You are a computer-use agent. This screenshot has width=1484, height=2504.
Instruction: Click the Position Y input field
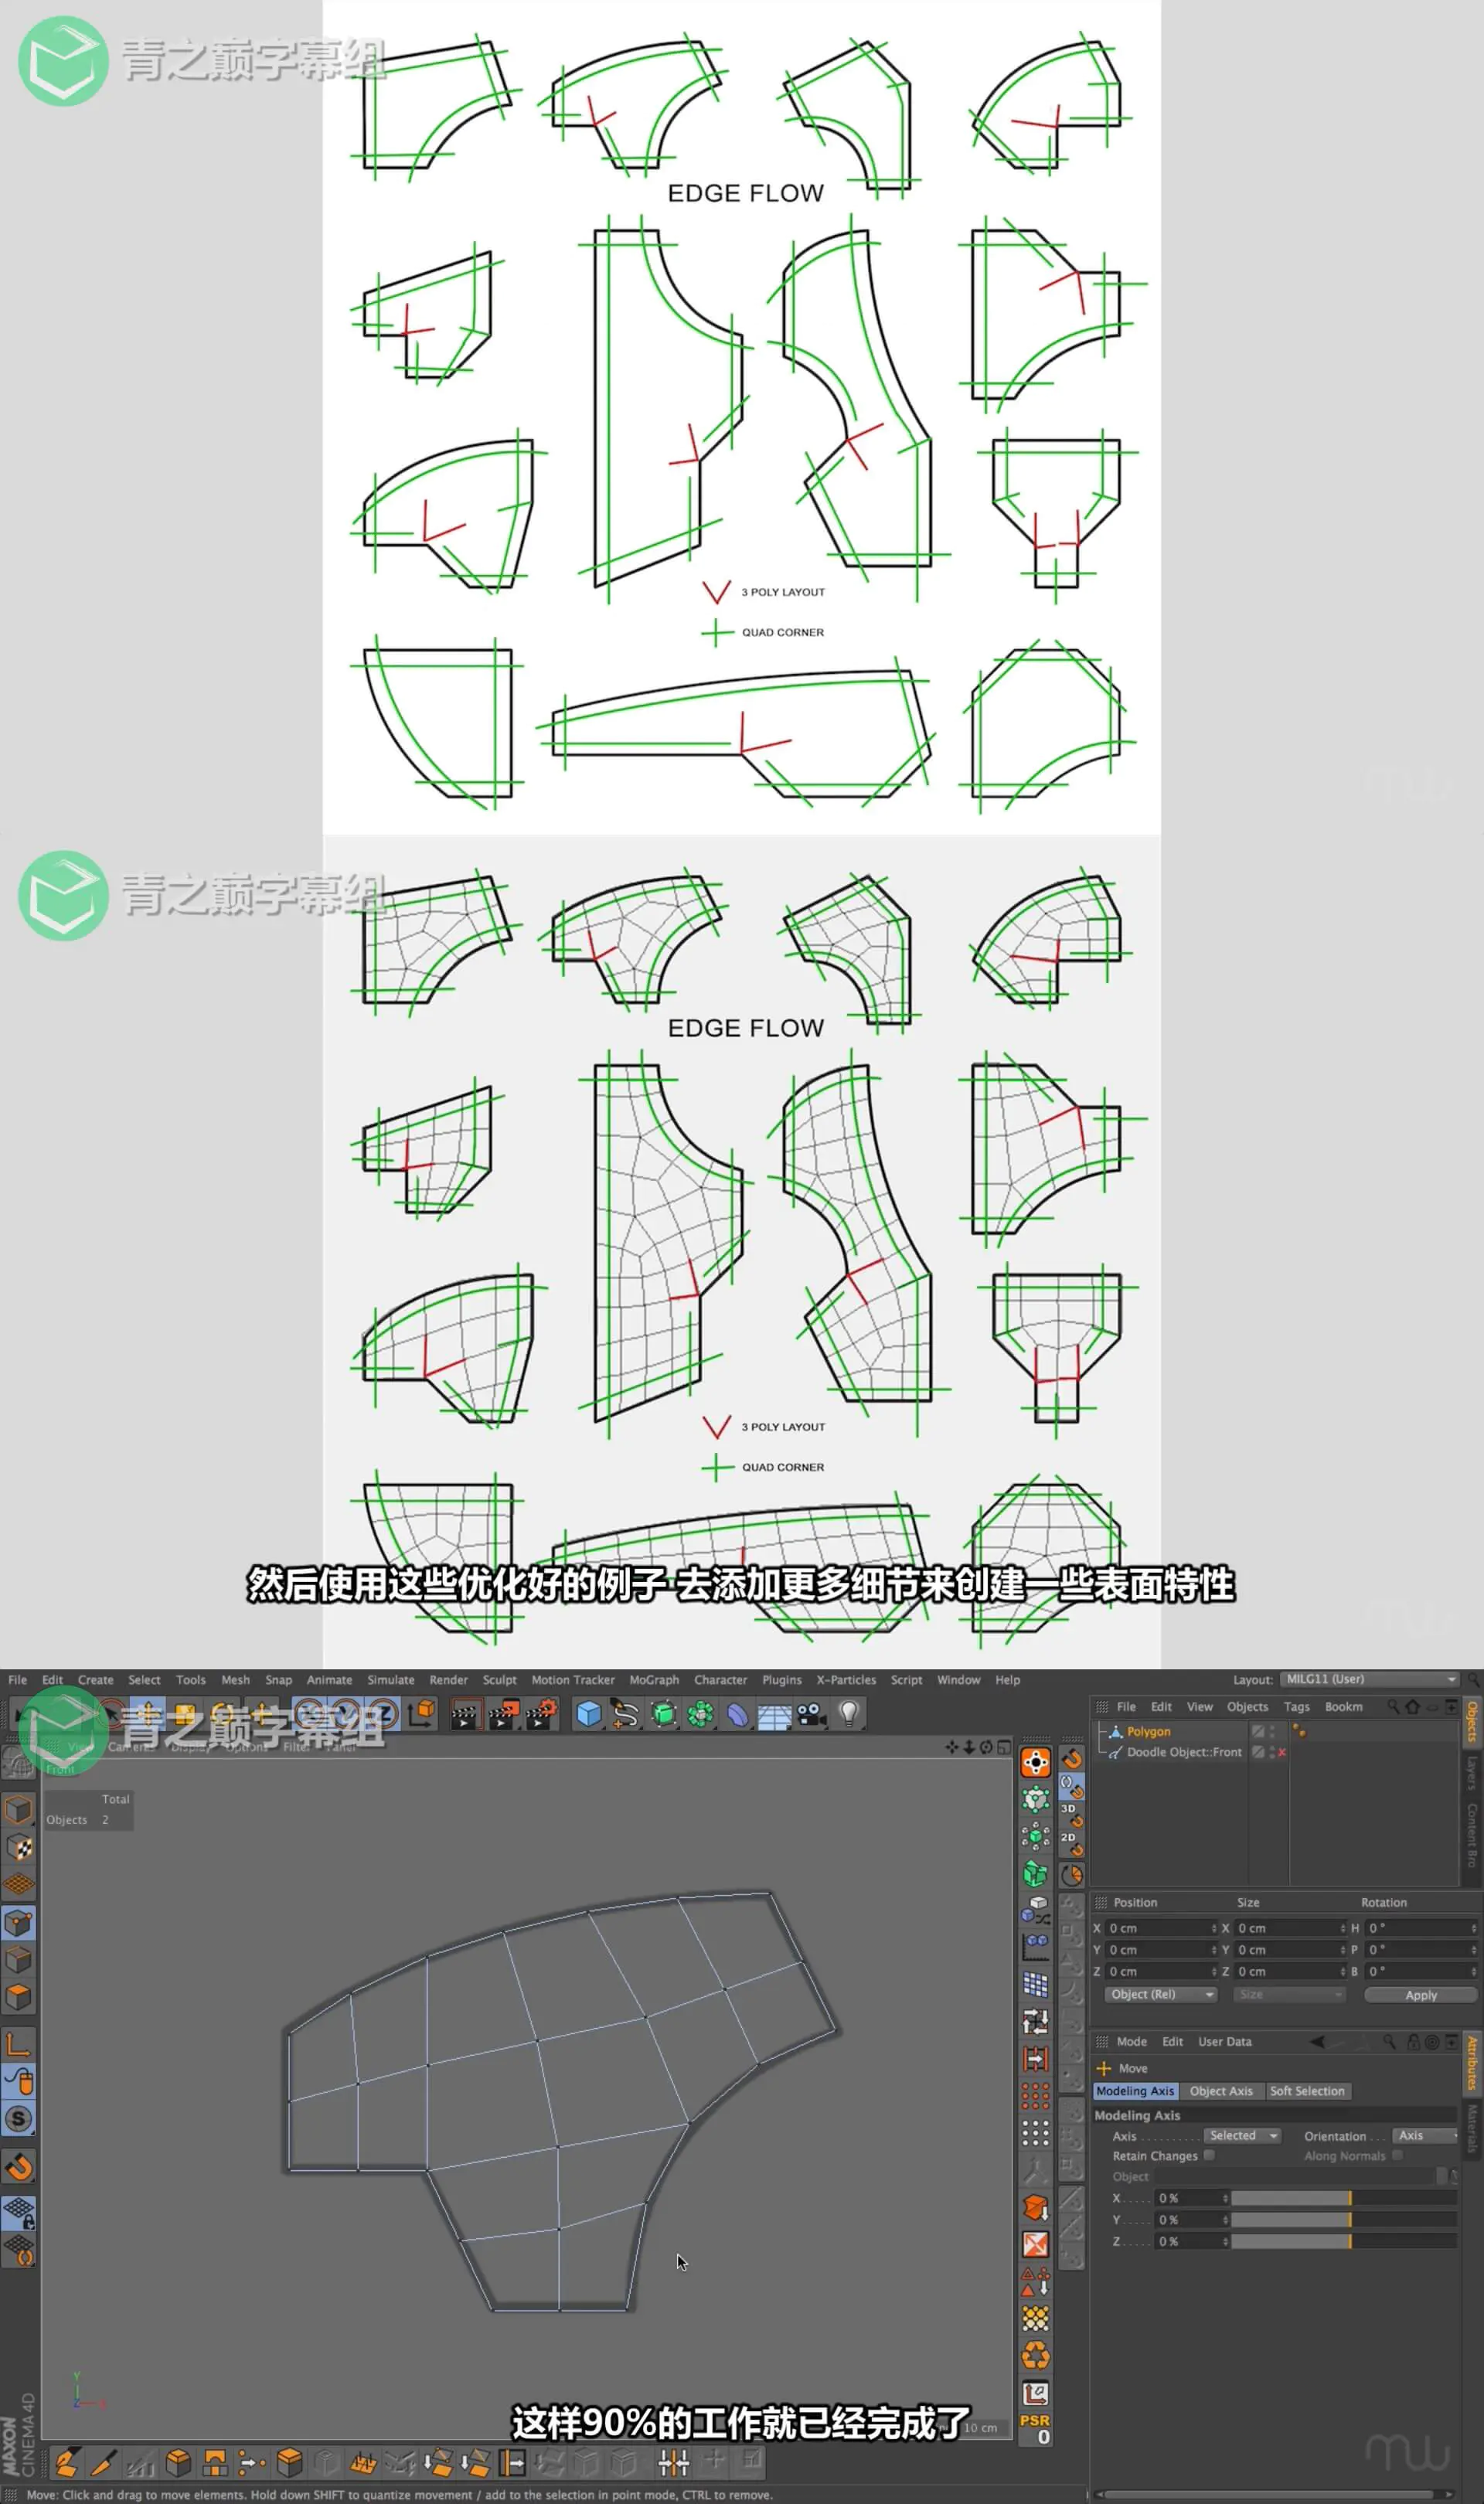pos(1160,1949)
